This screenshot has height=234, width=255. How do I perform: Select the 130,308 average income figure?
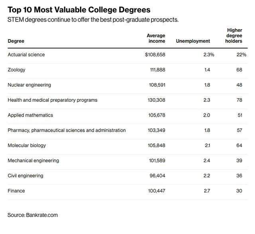coord(156,100)
